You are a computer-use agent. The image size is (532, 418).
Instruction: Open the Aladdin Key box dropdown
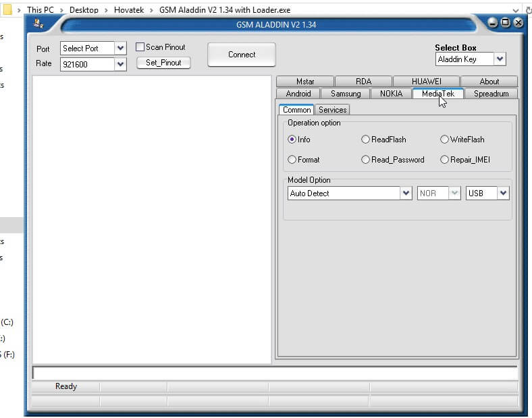[x=500, y=59]
